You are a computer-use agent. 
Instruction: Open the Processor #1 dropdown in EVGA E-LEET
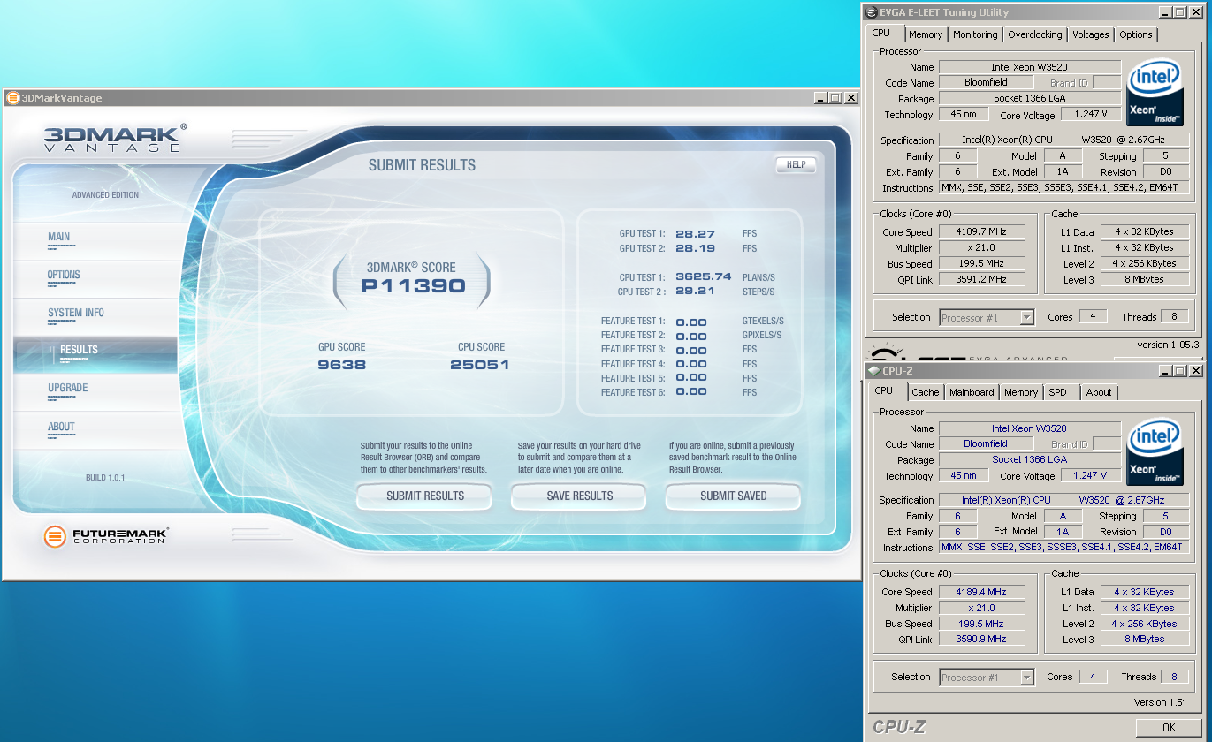point(987,318)
